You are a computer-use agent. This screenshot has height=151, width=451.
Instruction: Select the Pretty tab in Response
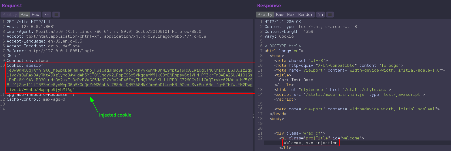coord(265,15)
